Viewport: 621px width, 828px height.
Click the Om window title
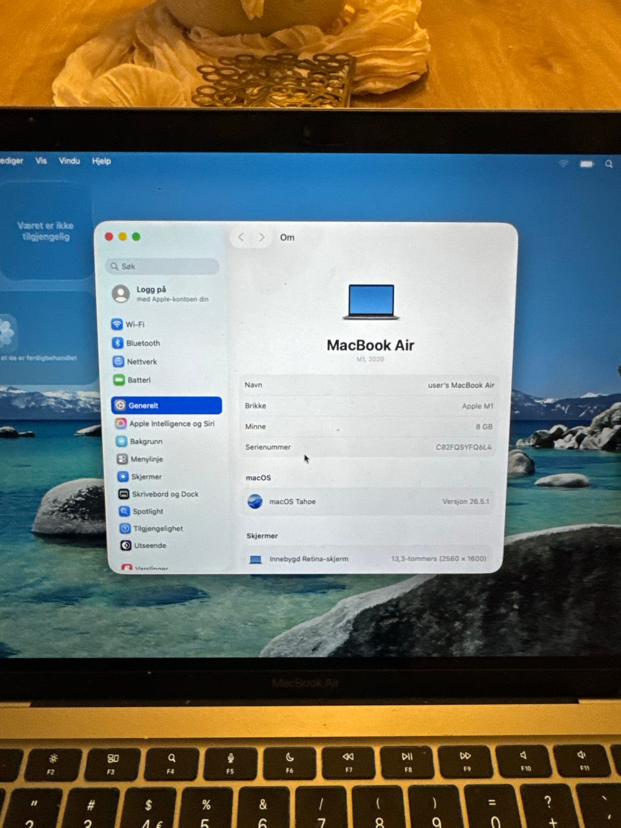point(287,237)
